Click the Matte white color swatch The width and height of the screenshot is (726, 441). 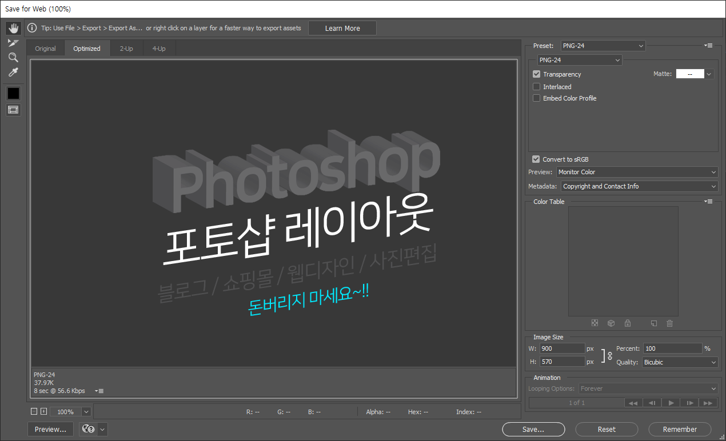coord(690,74)
